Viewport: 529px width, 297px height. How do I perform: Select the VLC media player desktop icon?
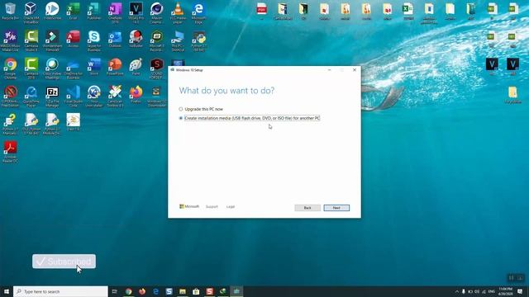click(178, 13)
